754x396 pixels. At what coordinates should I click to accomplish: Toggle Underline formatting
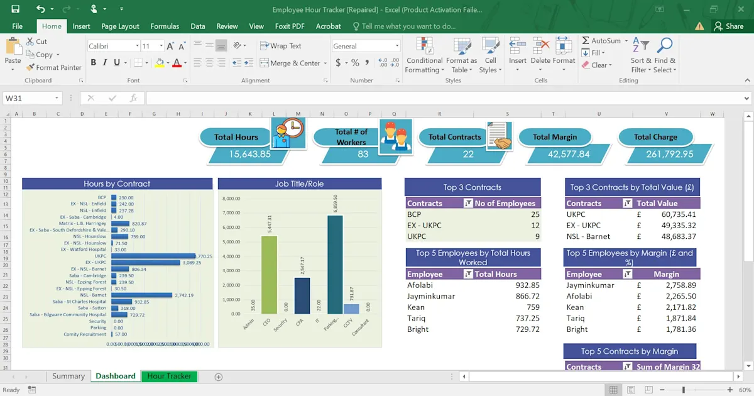117,63
